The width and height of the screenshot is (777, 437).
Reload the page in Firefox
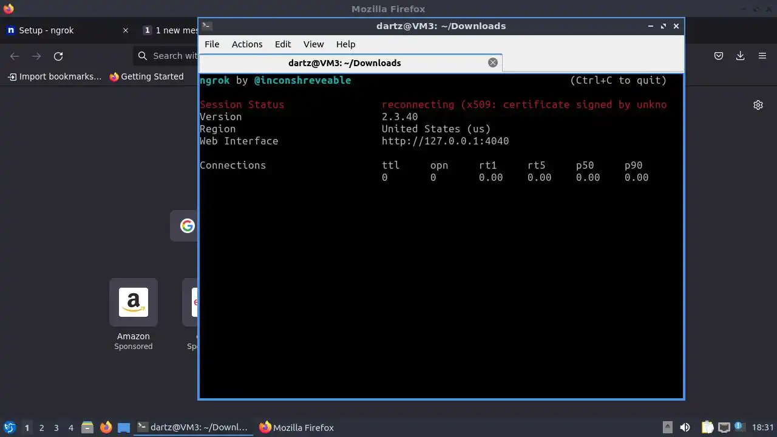click(58, 56)
